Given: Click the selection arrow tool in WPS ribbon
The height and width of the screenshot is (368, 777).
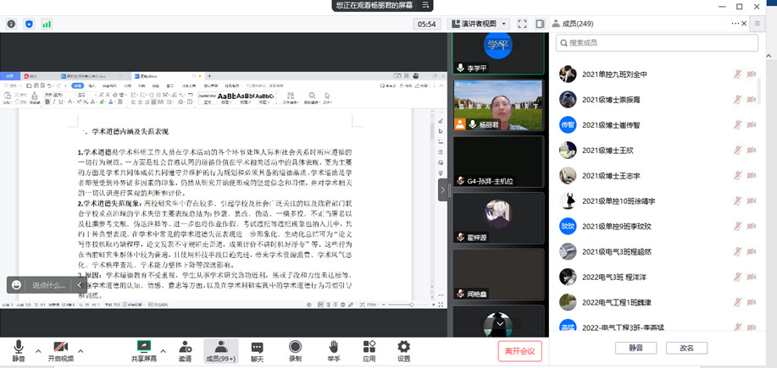Looking at the screenshot, I should coord(328,96).
